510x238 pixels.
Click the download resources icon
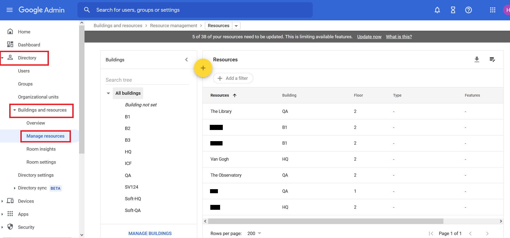[x=477, y=59]
